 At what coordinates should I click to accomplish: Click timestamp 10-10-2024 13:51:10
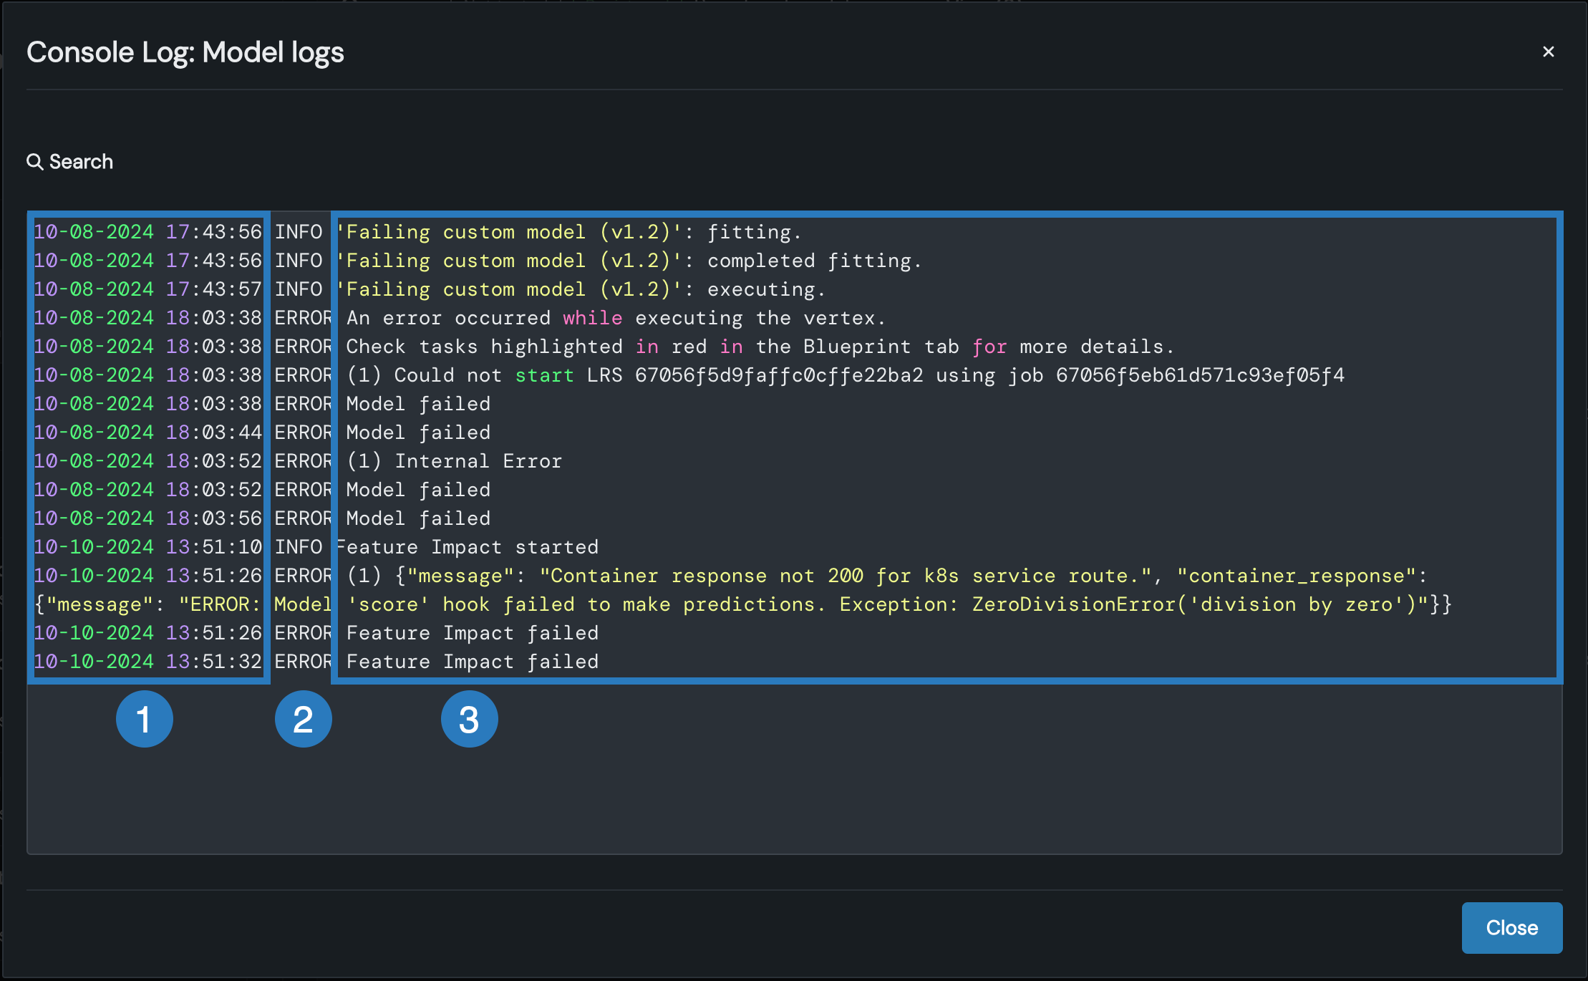148,547
